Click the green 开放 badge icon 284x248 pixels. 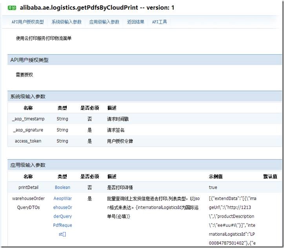click(x=12, y=8)
